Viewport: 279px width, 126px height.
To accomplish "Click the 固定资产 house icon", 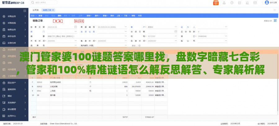I will [x=4, y=83].
